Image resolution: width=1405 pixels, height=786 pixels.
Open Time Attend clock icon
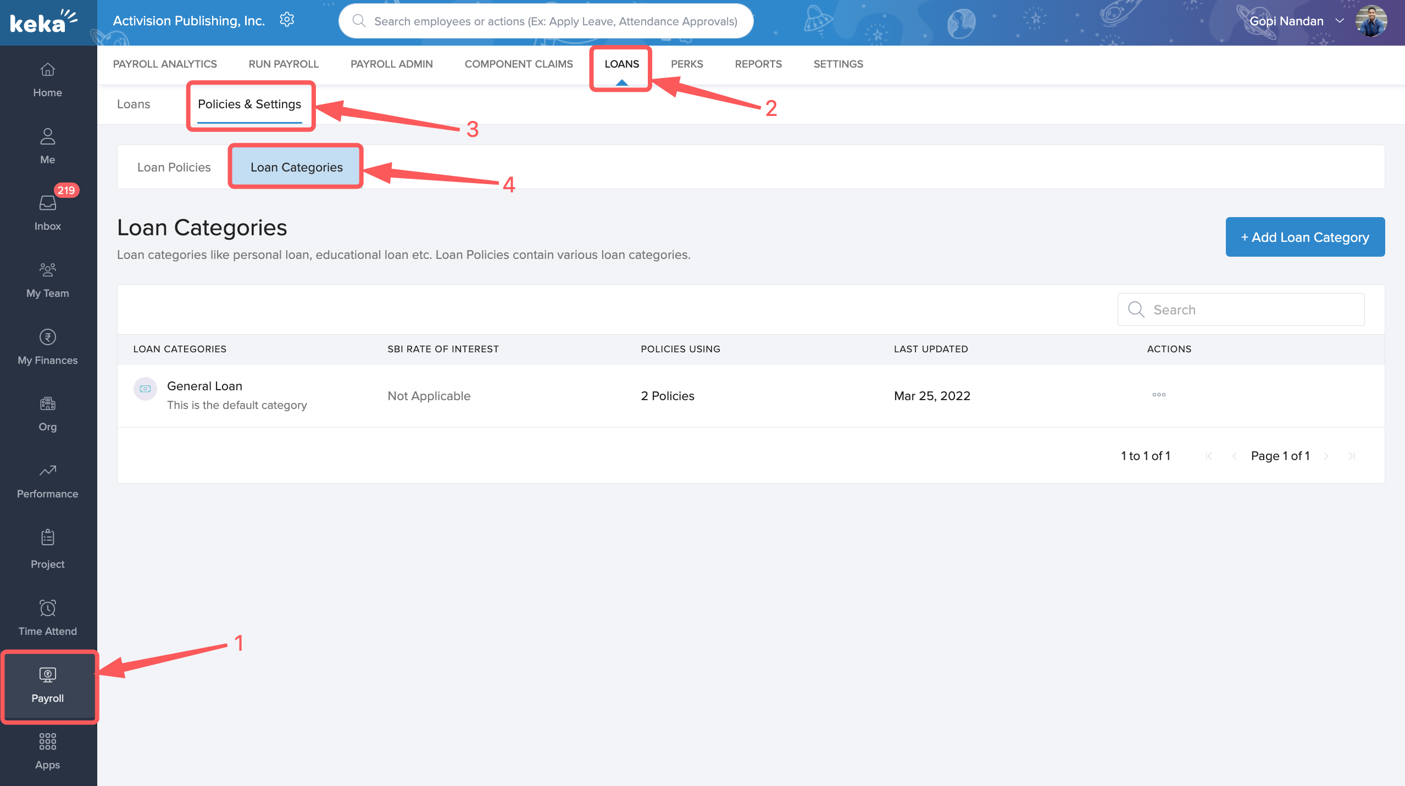[47, 617]
